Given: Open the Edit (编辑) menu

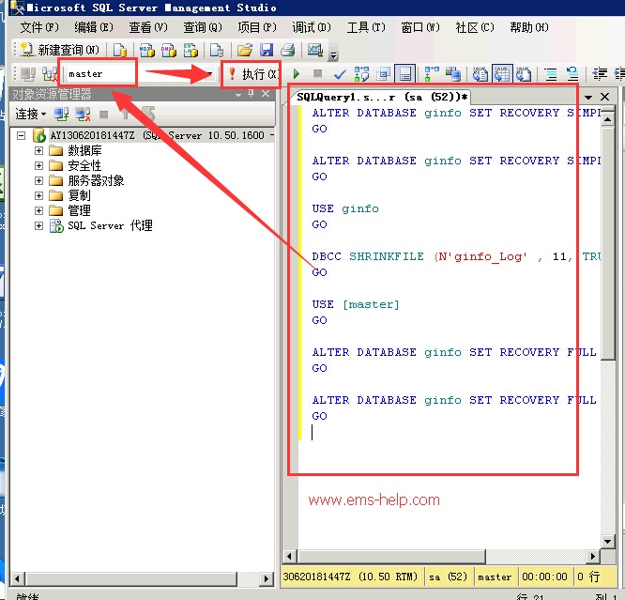Looking at the screenshot, I should point(94,27).
